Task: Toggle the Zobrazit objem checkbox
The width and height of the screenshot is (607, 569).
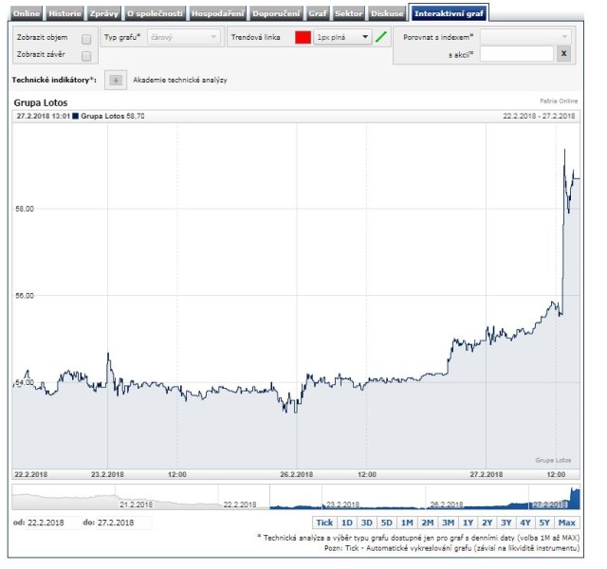Action: (x=86, y=39)
